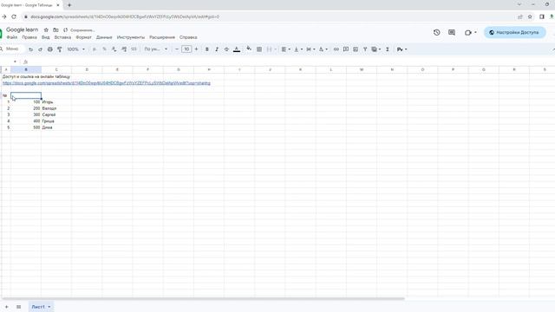Open the font family dropdown
The width and height of the screenshot is (555, 312).
coord(156,49)
